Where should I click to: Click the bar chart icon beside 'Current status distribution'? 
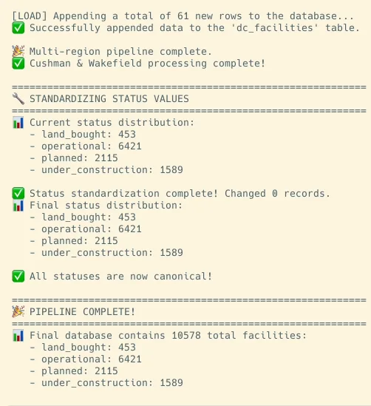pyautogui.click(x=18, y=123)
